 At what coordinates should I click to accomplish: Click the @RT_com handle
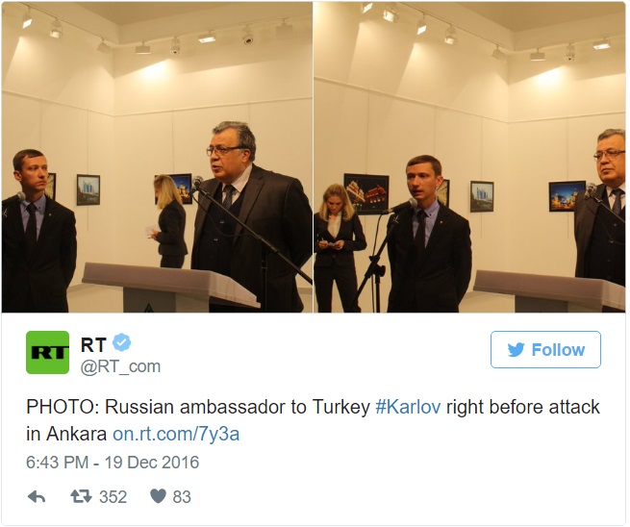(120, 366)
